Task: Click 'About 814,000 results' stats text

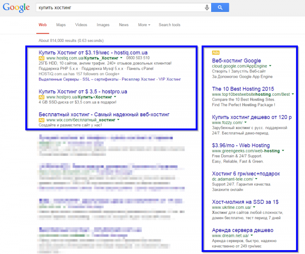Action: click(71, 41)
